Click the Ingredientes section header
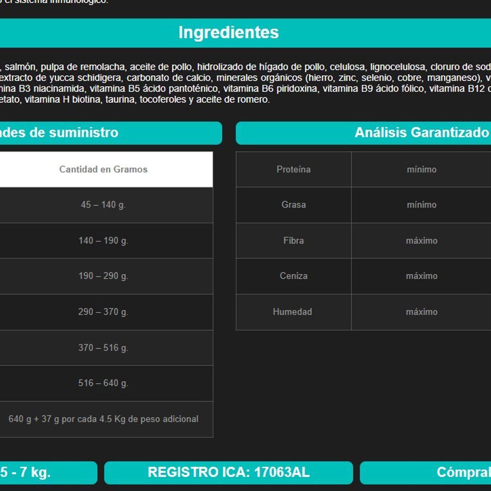This screenshot has height=491, width=491. tap(228, 33)
